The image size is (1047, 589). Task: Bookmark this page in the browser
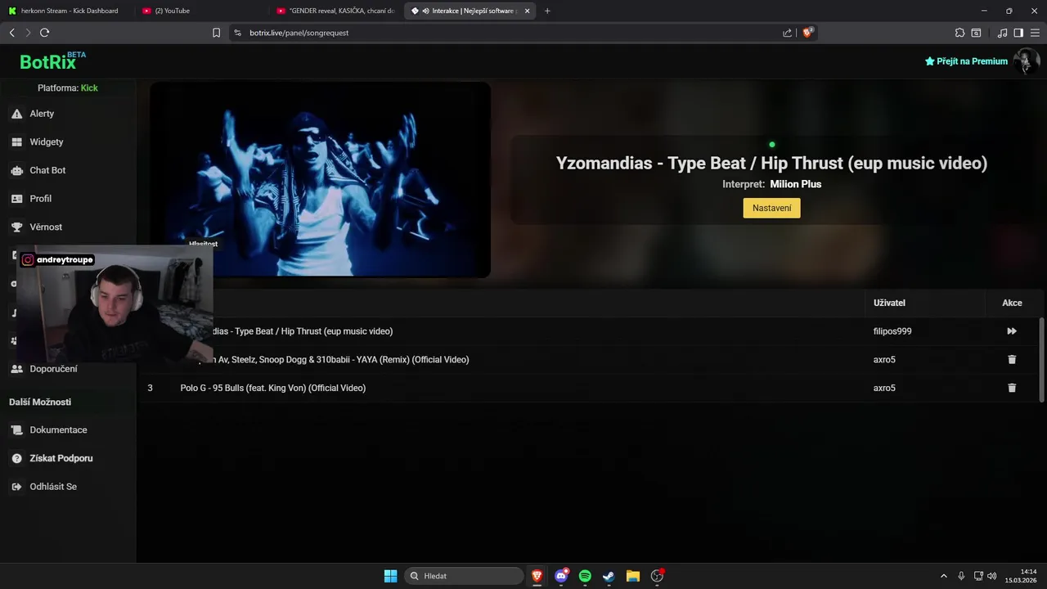pos(216,33)
